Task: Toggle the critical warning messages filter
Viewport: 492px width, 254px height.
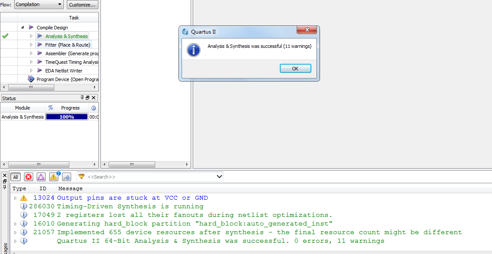Action: tap(41, 177)
